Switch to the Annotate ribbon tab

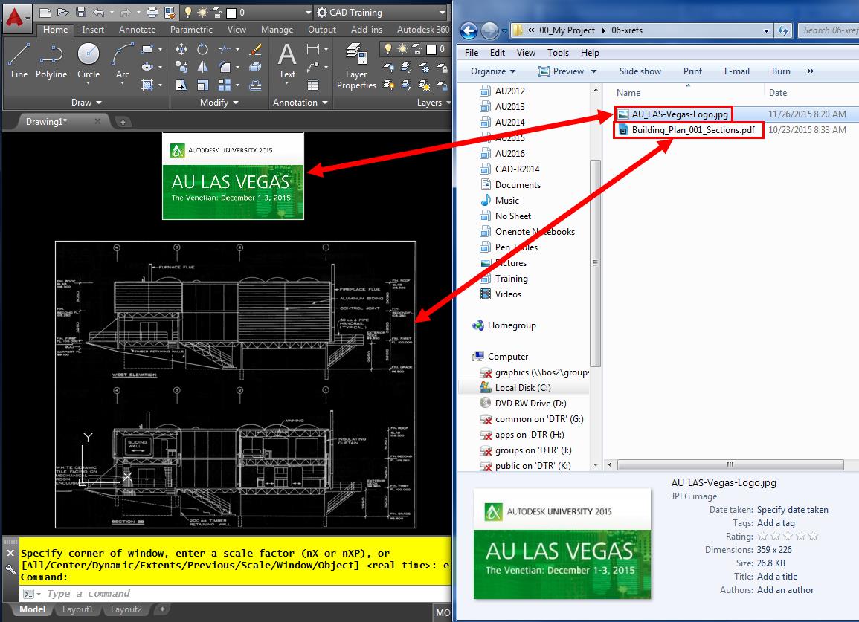137,29
